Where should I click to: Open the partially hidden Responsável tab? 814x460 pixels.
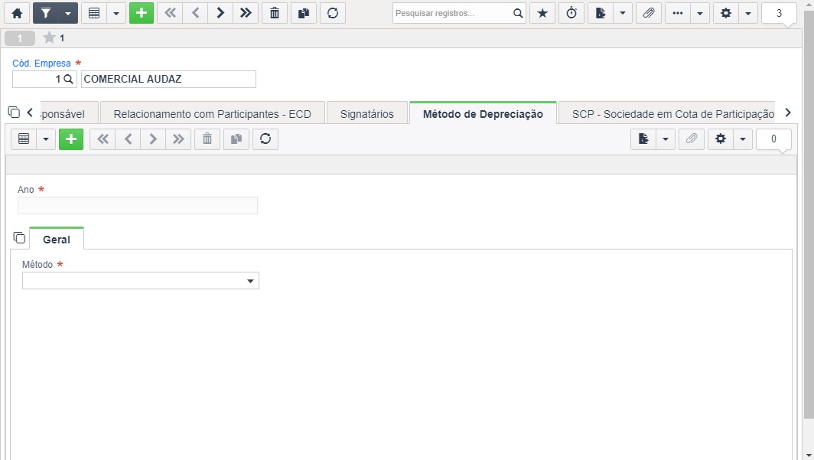69,114
